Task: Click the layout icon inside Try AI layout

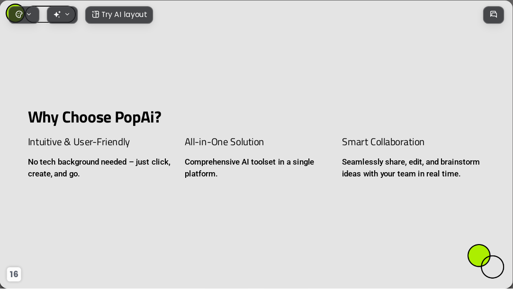Action: tap(95, 14)
